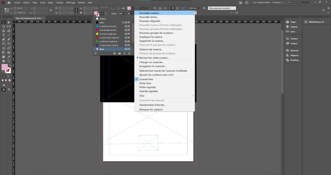The width and height of the screenshot is (331, 175).
Task: Select the Free Transform tool
Action: tap(9, 48)
